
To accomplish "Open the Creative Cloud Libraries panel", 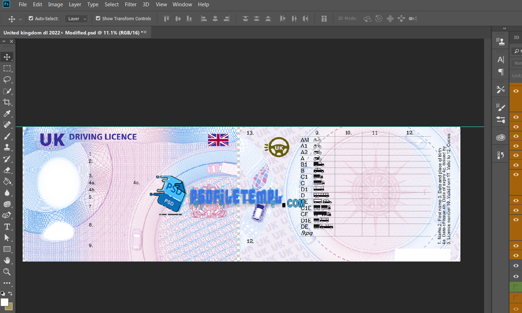I will [501, 138].
